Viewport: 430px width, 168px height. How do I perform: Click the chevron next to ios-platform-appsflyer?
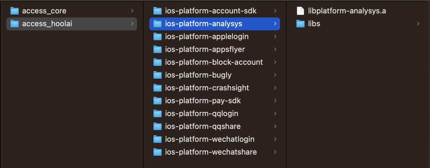pos(275,49)
